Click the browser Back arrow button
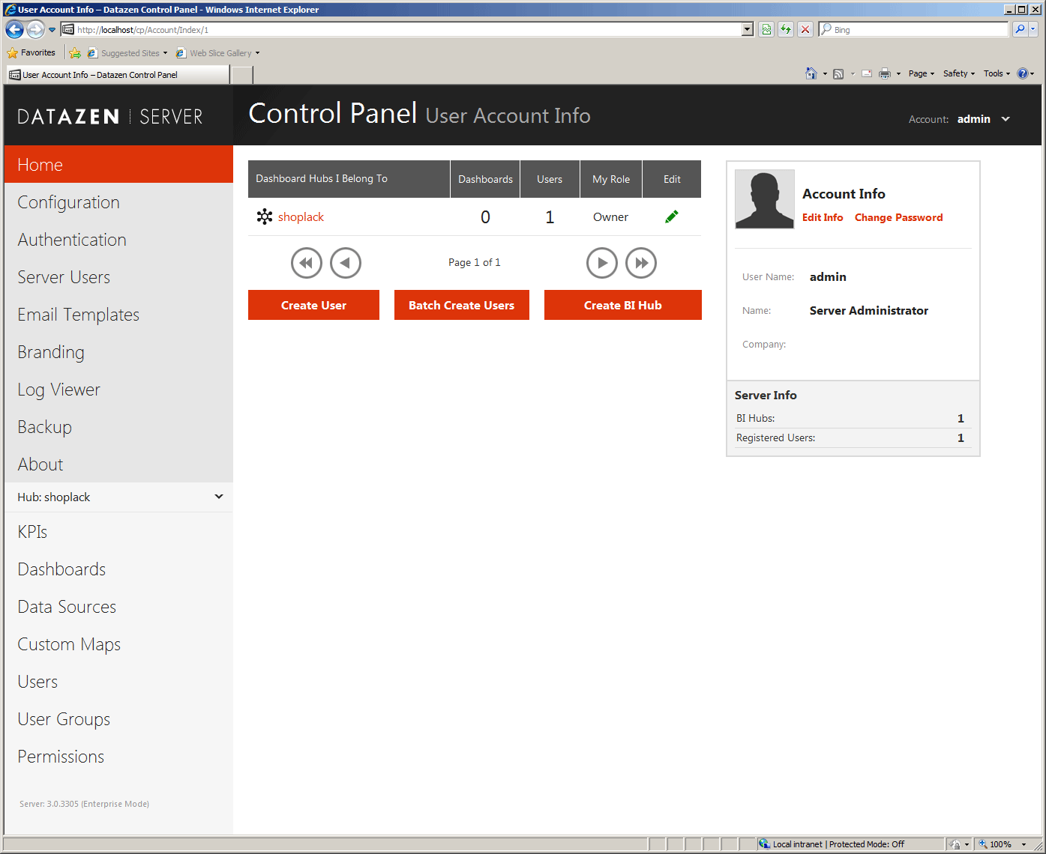The image size is (1046, 854). (x=14, y=29)
